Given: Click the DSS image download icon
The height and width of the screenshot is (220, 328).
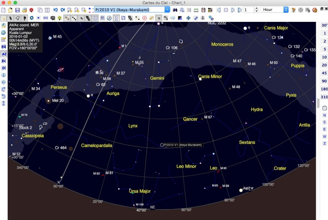Looking at the screenshot, I should [45, 18].
